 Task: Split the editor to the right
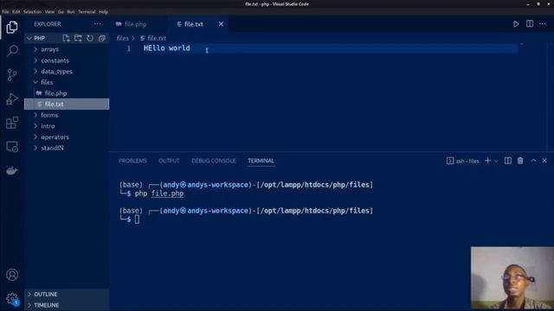(530, 24)
